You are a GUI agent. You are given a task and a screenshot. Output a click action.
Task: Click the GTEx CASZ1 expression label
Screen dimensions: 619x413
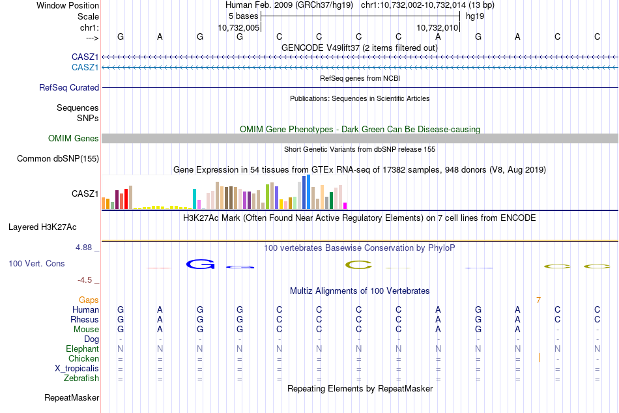[85, 194]
